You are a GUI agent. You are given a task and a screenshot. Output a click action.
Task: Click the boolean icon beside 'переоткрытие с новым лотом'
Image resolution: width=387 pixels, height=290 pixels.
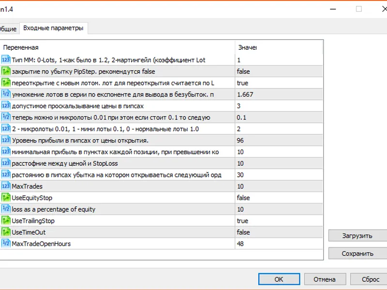[6, 83]
